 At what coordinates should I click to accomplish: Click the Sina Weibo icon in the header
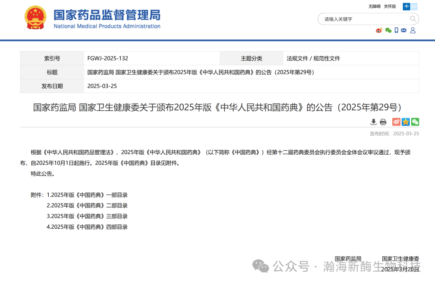tap(379, 30)
